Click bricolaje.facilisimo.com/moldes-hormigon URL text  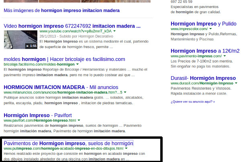(x=39, y=64)
